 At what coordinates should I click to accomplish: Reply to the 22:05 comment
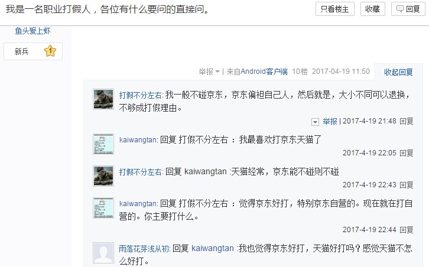tap(407, 153)
